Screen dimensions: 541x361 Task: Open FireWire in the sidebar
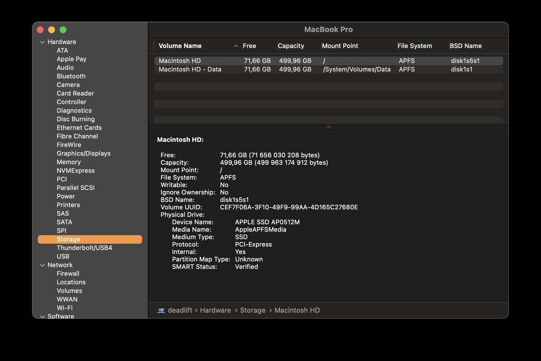pos(69,145)
